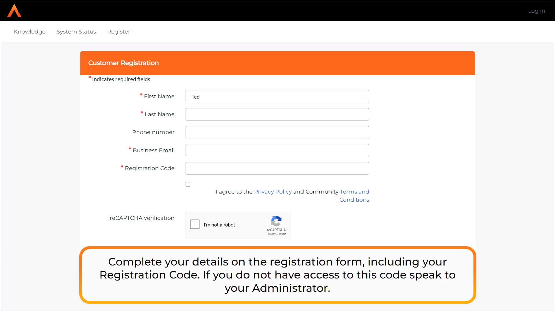The width and height of the screenshot is (555, 312).
Task: Open Community Terms and Conditions link
Action: click(354, 196)
